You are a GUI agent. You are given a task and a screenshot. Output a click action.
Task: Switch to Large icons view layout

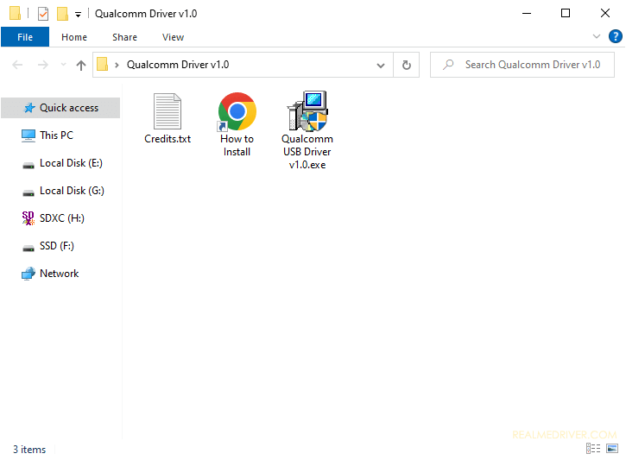(612, 449)
